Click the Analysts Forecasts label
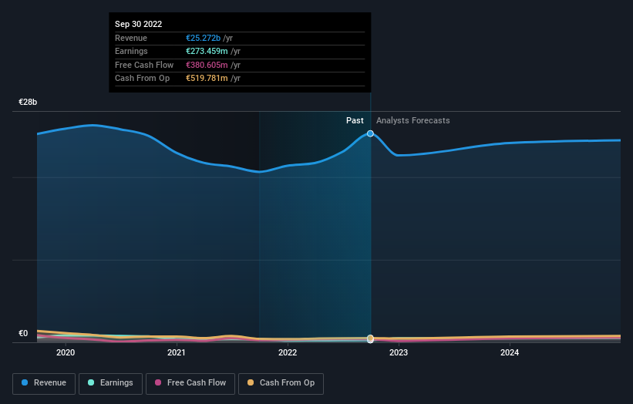 point(413,121)
